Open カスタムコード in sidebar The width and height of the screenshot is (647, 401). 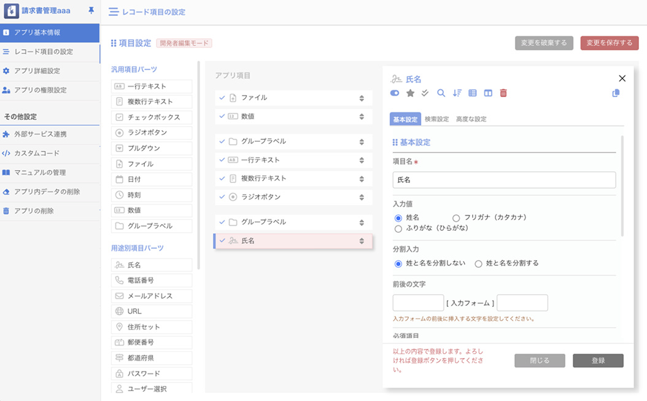(x=50, y=153)
